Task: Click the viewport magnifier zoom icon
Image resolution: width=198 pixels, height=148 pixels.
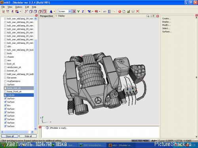Action: click(148, 16)
